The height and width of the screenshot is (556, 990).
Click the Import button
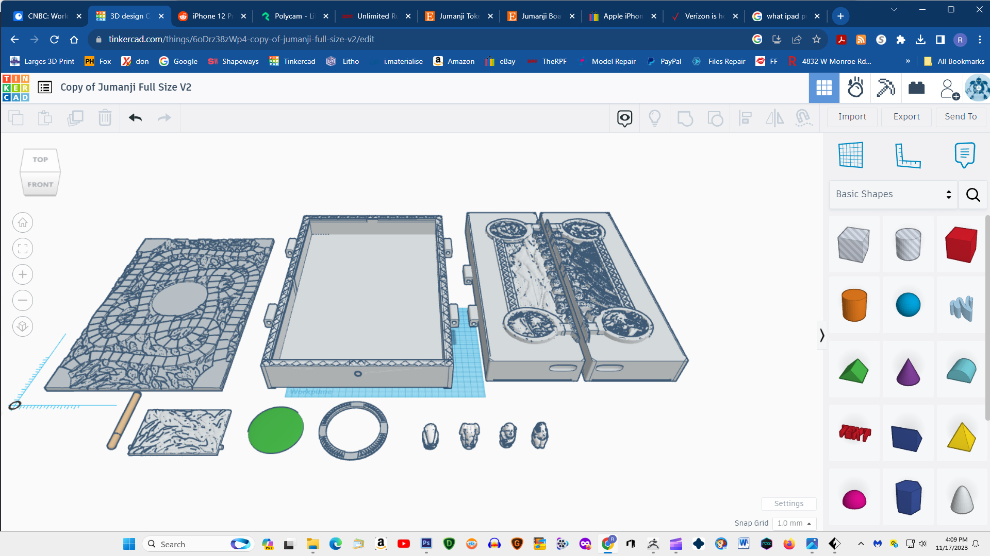click(x=852, y=117)
